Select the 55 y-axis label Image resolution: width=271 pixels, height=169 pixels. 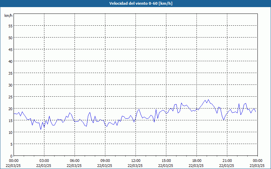[11, 26]
